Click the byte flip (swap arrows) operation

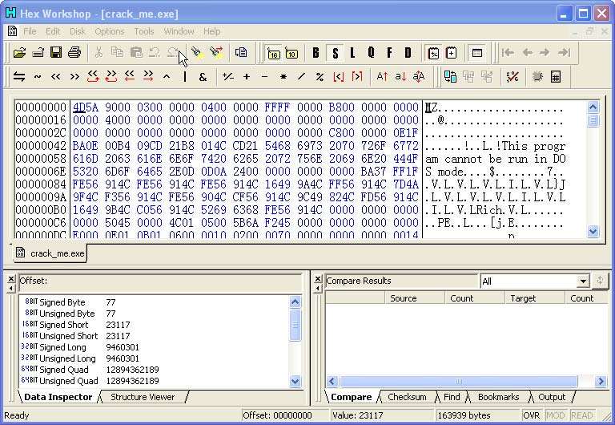point(19,77)
